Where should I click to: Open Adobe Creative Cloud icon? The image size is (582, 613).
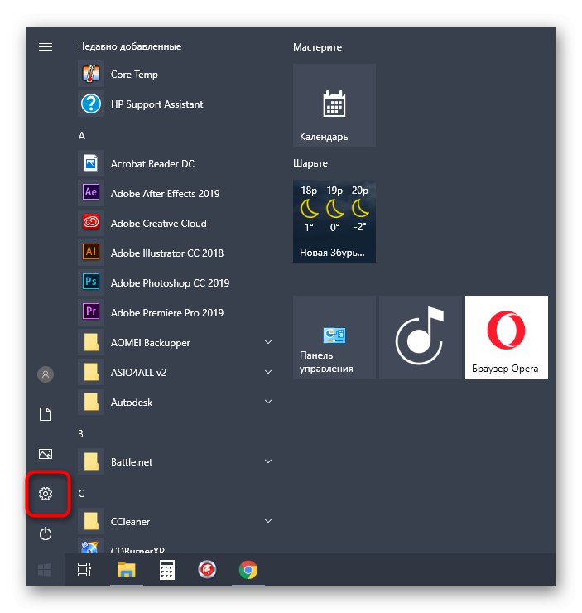pyautogui.click(x=91, y=223)
